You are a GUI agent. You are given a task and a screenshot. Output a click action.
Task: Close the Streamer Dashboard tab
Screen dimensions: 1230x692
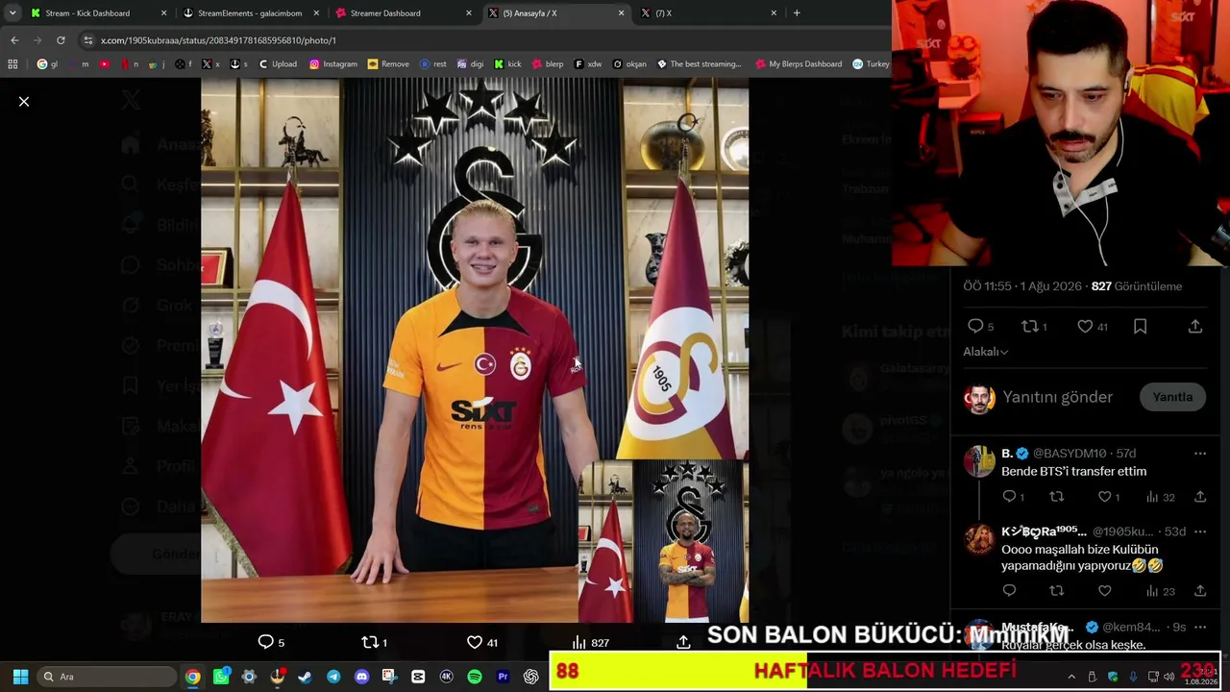pos(469,13)
